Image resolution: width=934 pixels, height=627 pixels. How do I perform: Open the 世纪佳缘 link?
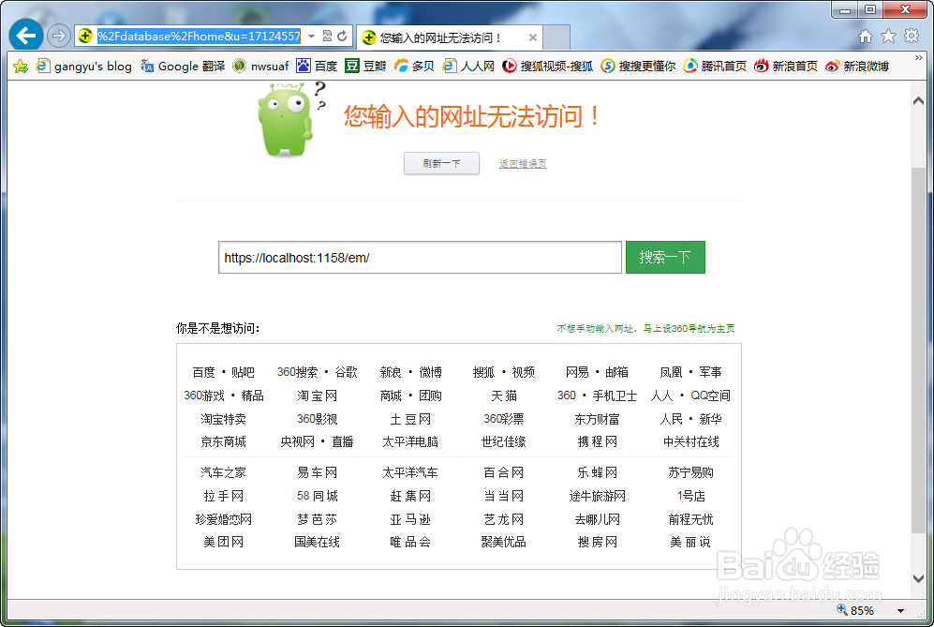(504, 442)
